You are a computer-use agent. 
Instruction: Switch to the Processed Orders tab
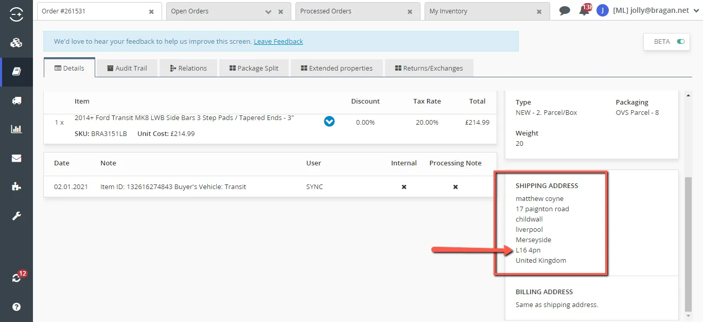[x=358, y=11]
